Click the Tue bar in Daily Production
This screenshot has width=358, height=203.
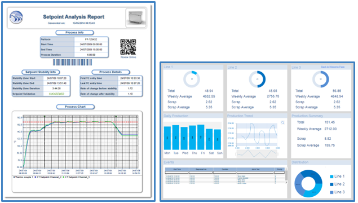click(176, 138)
